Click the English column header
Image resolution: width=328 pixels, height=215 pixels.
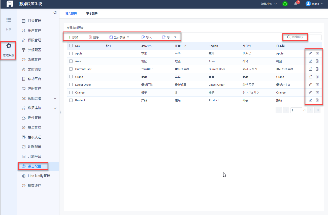[213, 46]
